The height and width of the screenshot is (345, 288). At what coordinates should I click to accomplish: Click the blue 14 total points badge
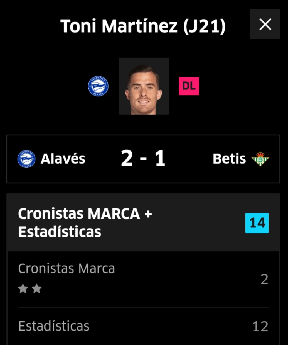(x=257, y=223)
